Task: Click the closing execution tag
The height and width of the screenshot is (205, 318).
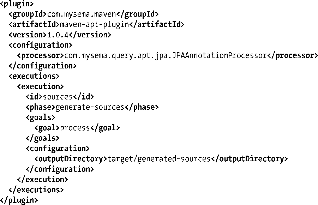Action: click(42, 179)
